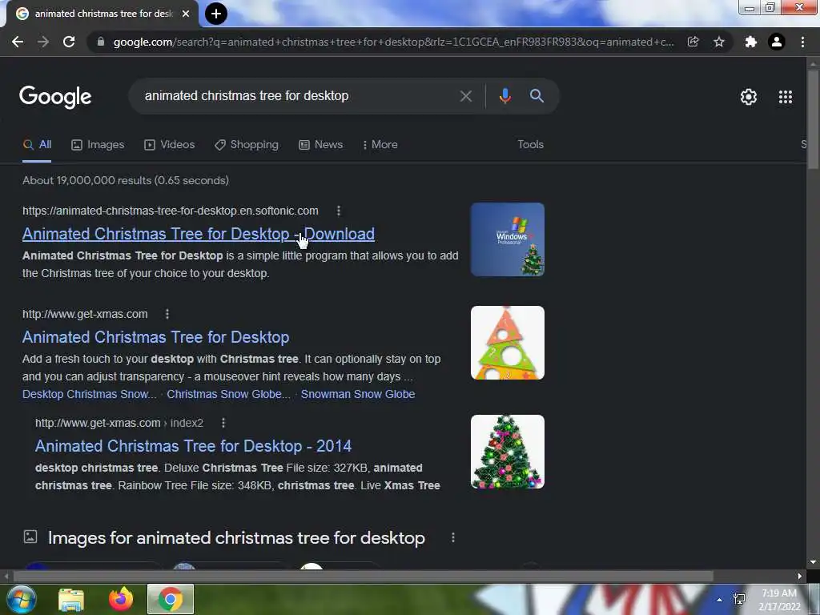Screen dimensions: 820x615
Task: Open the Christmas Snow Globe... sitelink
Action: [x=228, y=394]
